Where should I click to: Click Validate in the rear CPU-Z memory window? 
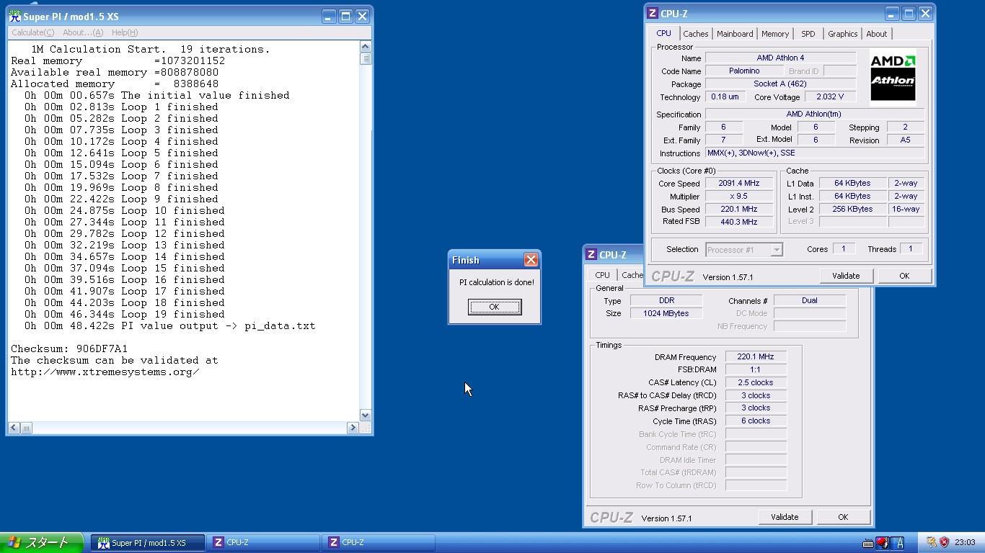785,517
